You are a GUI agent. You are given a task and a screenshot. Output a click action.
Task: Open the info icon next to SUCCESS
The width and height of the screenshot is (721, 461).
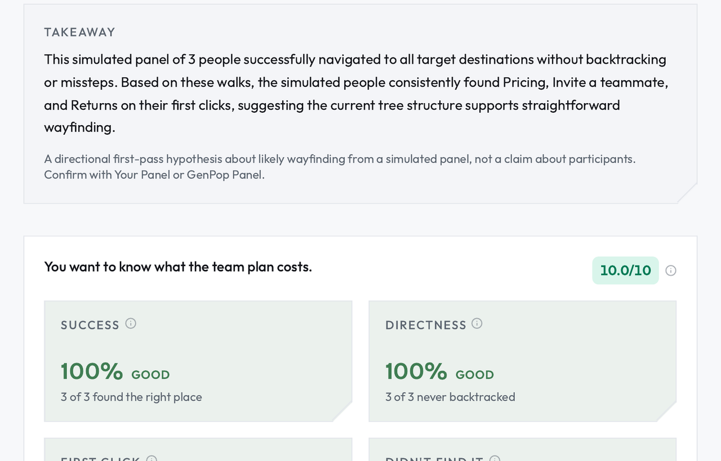pyautogui.click(x=131, y=323)
